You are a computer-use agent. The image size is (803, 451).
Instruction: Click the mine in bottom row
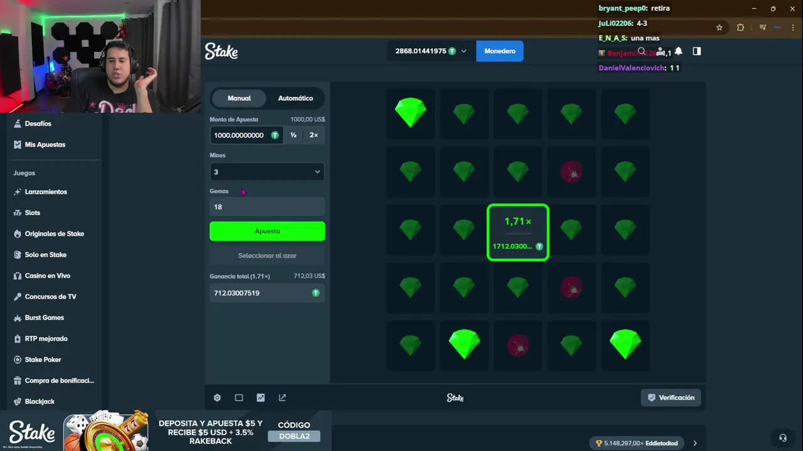point(518,345)
